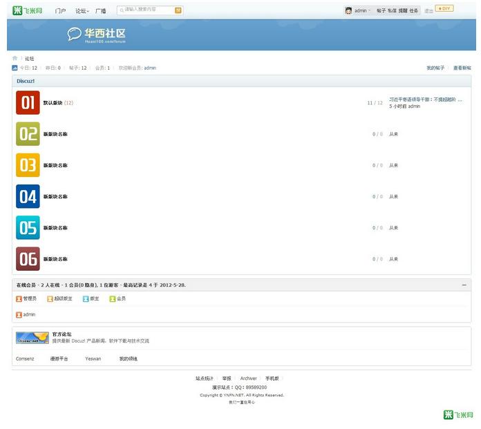The height and width of the screenshot is (429, 481).
Task: Click the blue 04 forum icon
Action: pyautogui.click(x=28, y=196)
